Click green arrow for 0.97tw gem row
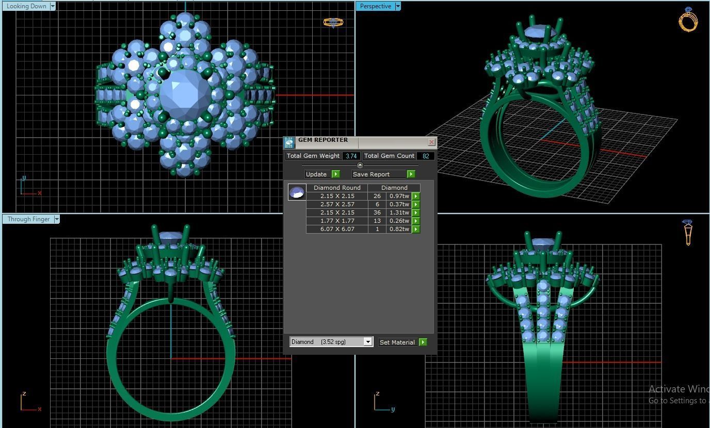Image resolution: width=710 pixels, height=428 pixels. 416,196
